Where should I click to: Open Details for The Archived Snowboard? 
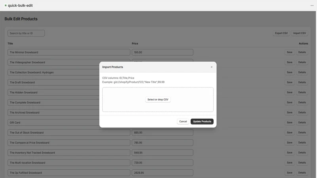(x=302, y=112)
